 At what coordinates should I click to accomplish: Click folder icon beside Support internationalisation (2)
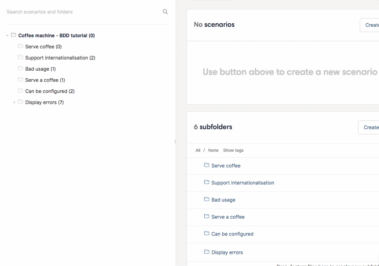(x=21, y=57)
